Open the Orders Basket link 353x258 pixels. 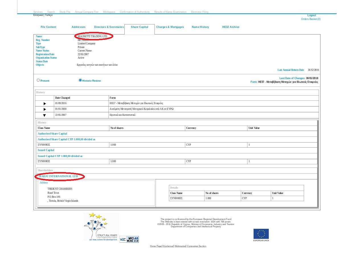pos(311,19)
